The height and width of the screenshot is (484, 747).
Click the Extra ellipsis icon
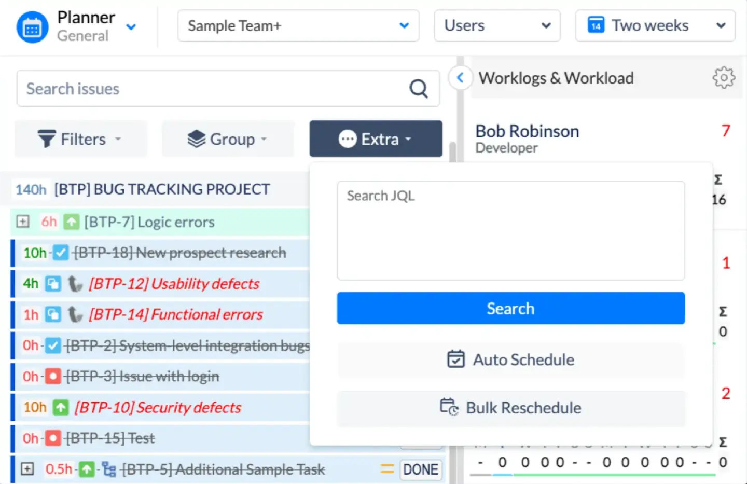pos(347,139)
